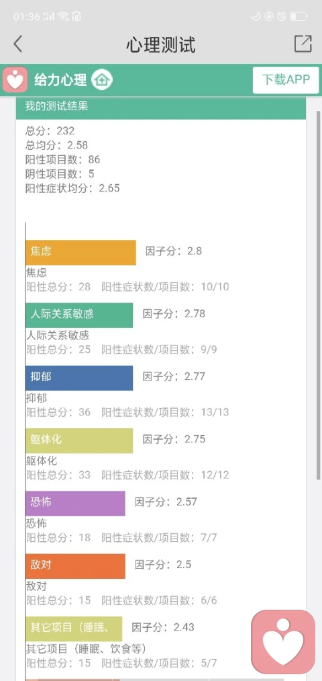The image size is (322, 681).
Task: Click the 下载APP button
Action: 286,80
